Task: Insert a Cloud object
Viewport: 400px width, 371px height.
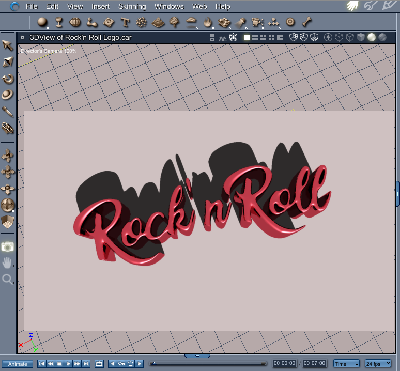Action: click(x=191, y=22)
